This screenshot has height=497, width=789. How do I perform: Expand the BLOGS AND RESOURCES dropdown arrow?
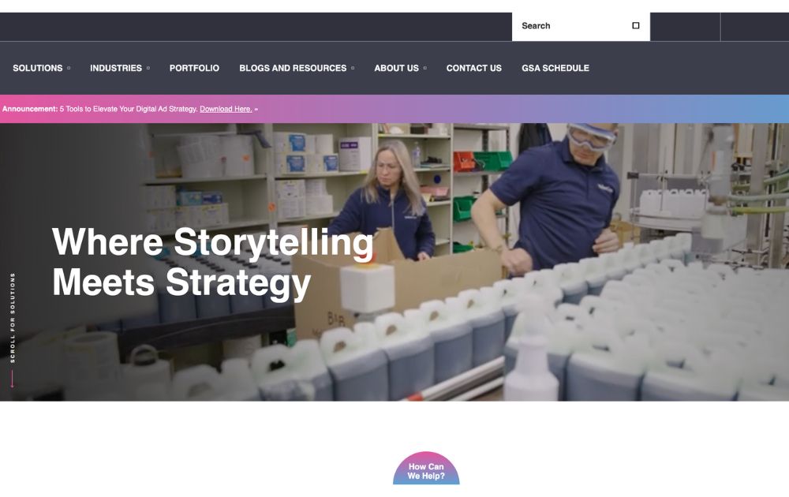353,68
